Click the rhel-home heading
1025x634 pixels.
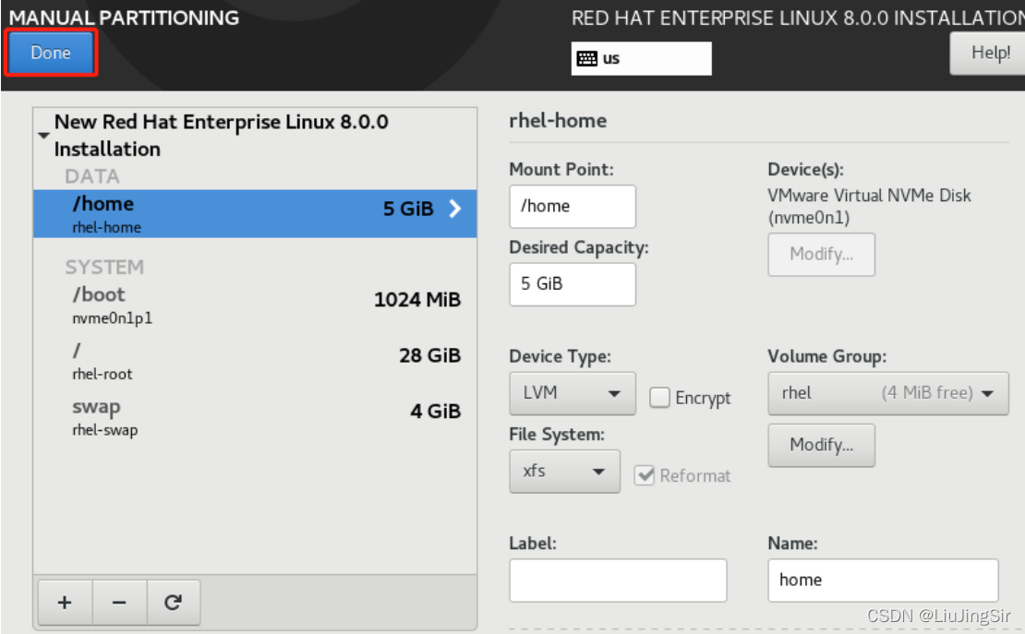click(558, 121)
